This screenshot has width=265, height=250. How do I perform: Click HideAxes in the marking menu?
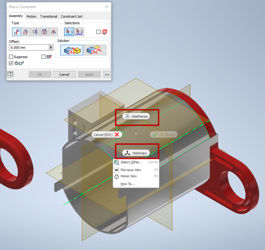(136, 153)
